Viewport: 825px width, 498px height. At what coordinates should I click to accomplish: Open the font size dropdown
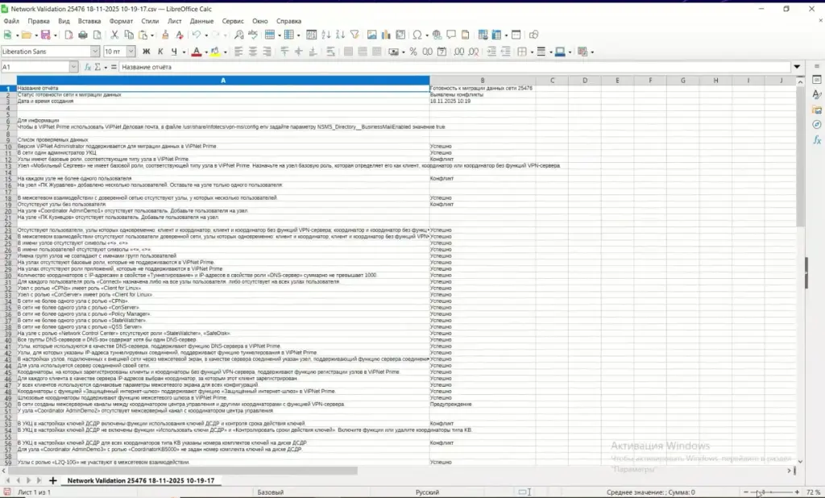[131, 52]
